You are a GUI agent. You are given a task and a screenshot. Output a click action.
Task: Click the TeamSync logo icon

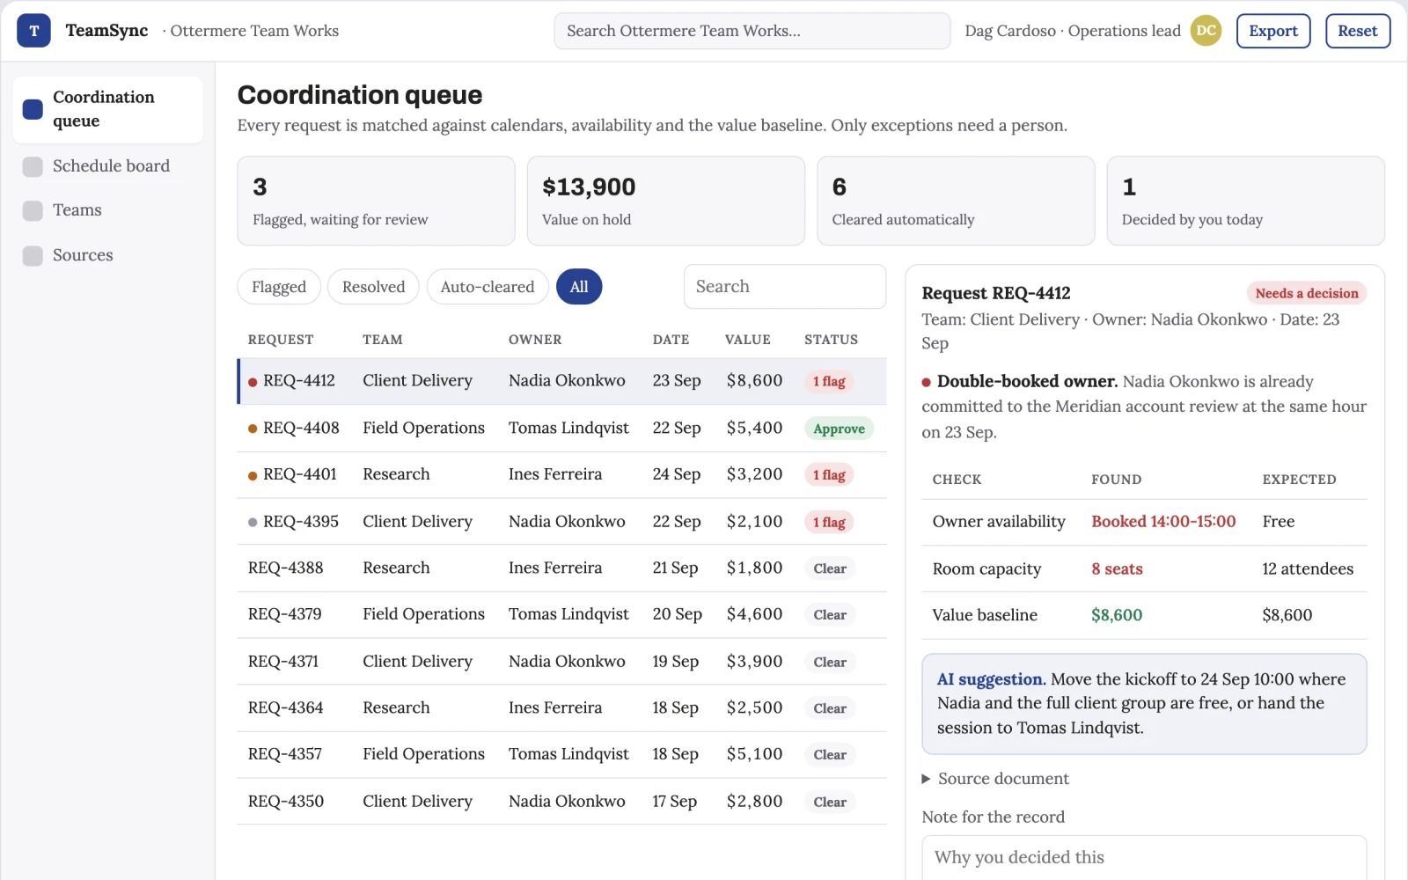pyautogui.click(x=33, y=31)
